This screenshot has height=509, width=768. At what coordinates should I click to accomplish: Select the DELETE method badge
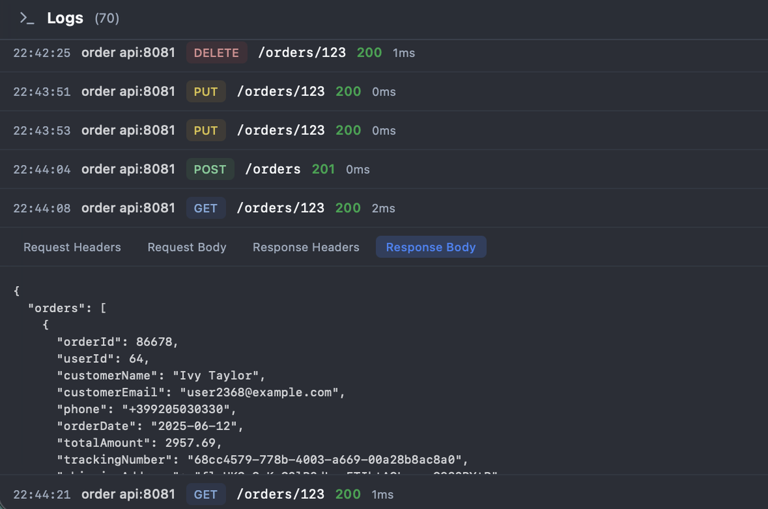pyautogui.click(x=216, y=52)
